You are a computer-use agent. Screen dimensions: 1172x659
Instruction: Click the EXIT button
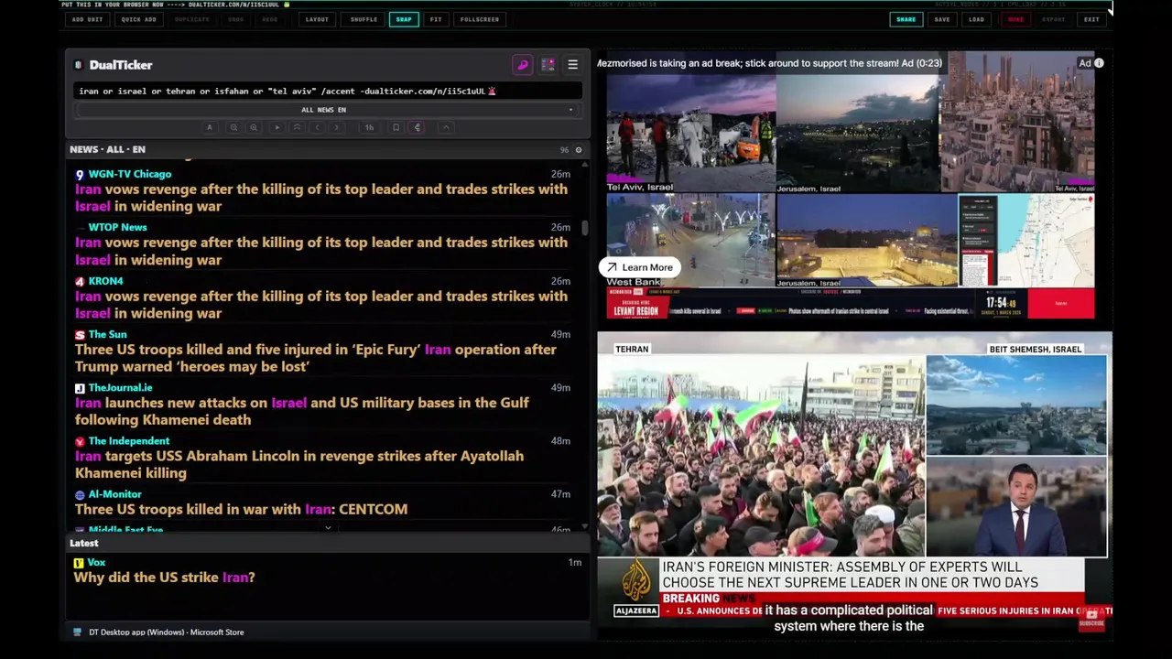1091,19
